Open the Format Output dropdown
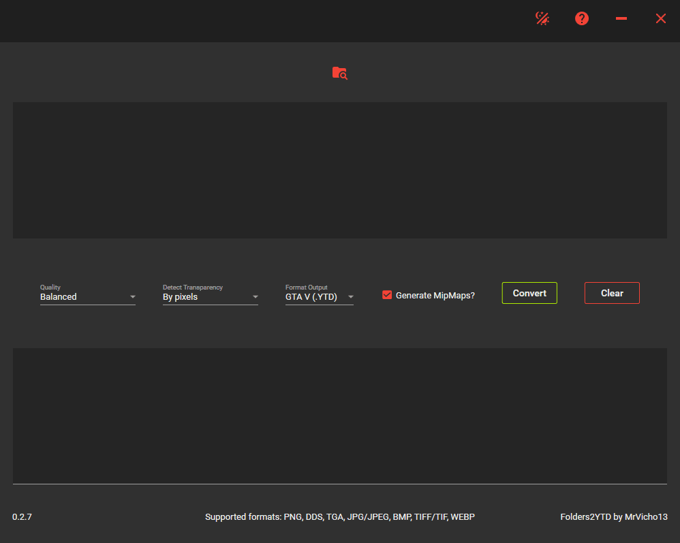 point(313,296)
